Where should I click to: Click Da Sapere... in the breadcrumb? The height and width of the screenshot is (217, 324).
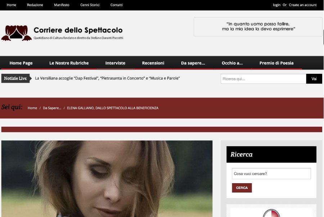(52, 108)
